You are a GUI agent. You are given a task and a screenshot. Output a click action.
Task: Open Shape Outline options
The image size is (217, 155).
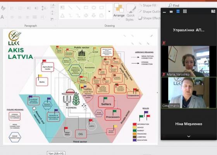tap(150, 12)
